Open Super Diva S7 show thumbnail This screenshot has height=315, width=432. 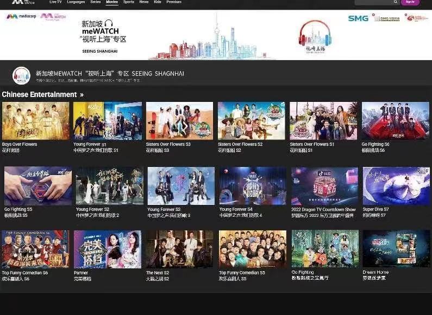396,186
